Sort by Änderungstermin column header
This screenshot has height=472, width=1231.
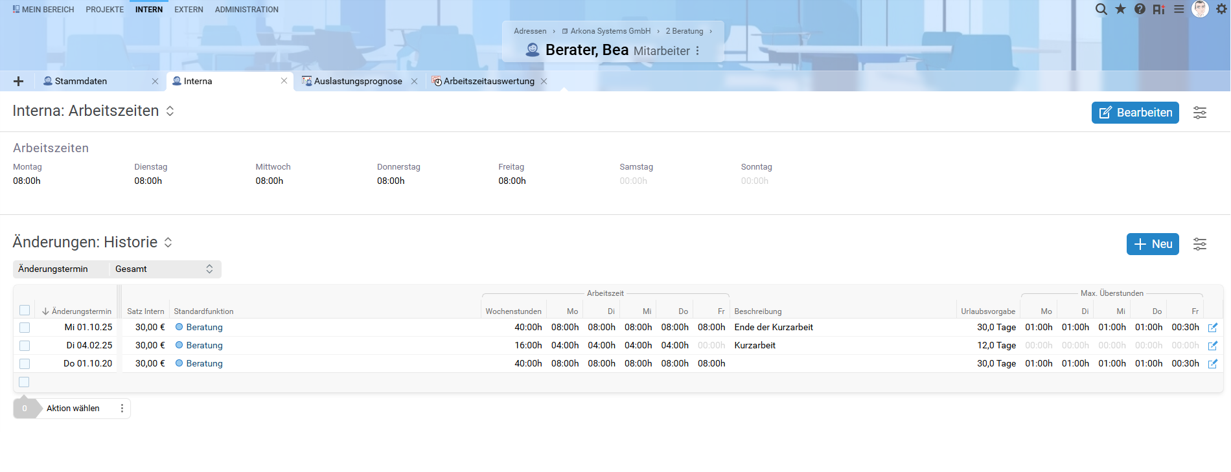[x=81, y=311]
